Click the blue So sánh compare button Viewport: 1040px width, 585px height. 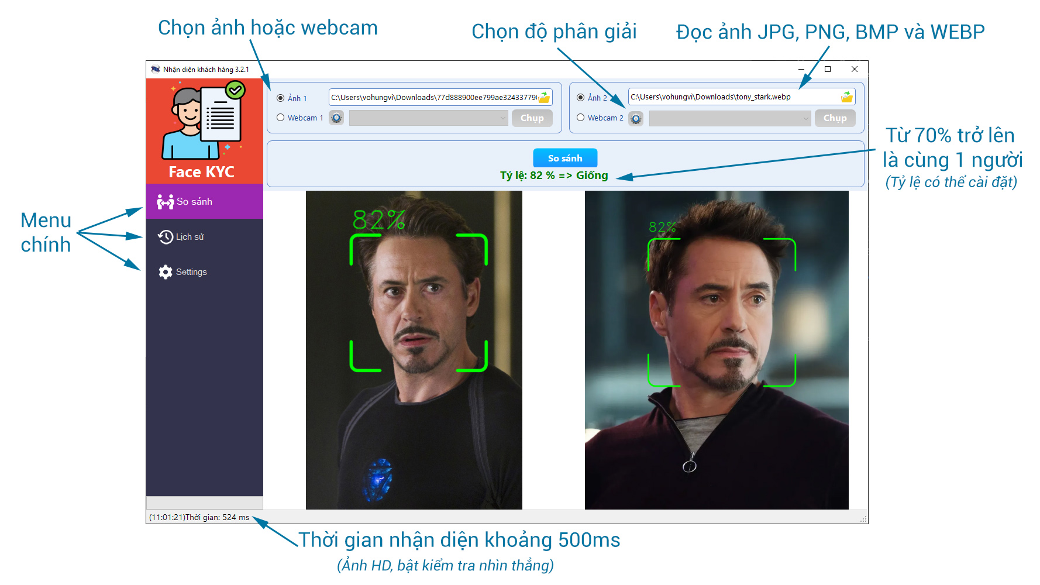565,158
